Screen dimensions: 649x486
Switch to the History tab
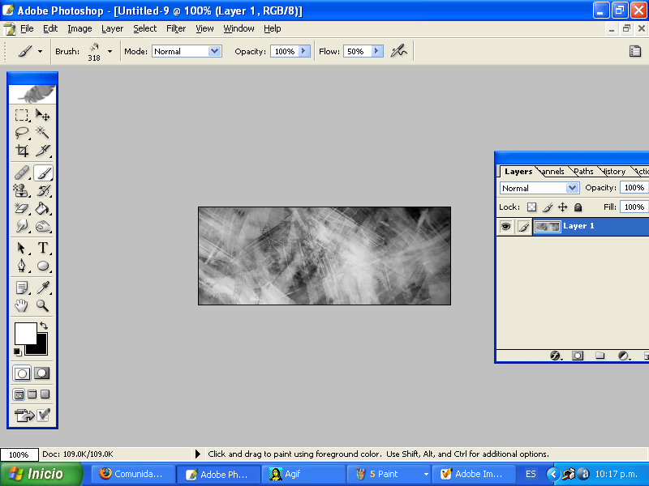(x=613, y=171)
